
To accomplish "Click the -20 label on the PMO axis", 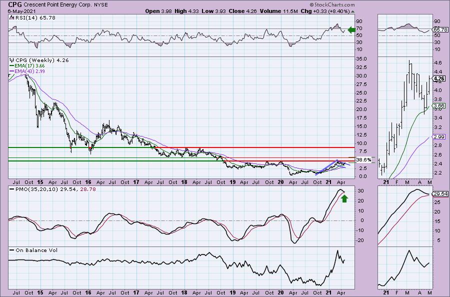I will (x=360, y=240).
